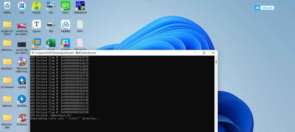Click the line ending 0x00000000004d4798

coord(59,57)
